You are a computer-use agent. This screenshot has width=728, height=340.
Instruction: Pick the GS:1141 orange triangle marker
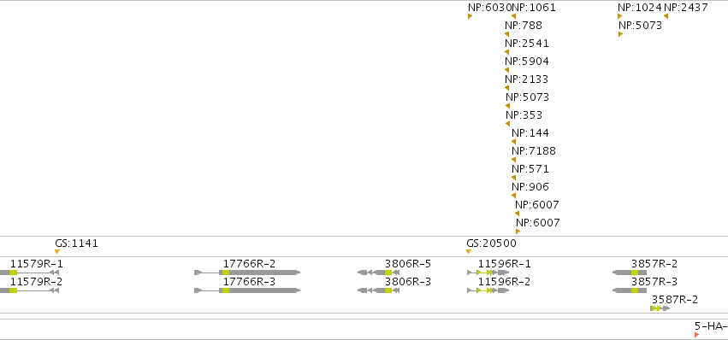click(x=57, y=251)
